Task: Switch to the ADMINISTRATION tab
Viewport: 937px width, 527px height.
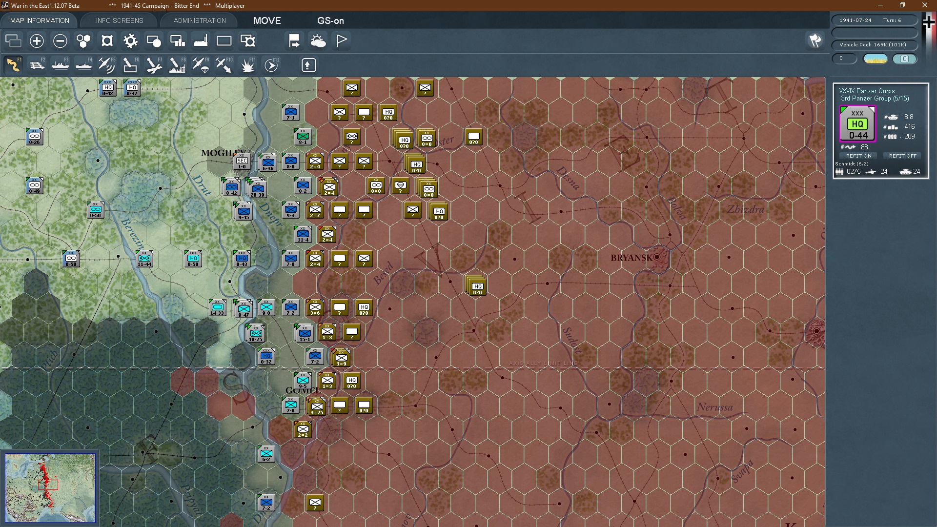Action: (200, 20)
